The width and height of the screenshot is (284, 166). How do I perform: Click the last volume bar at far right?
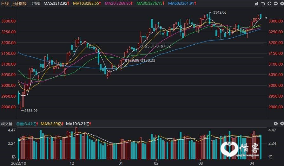click(261, 147)
